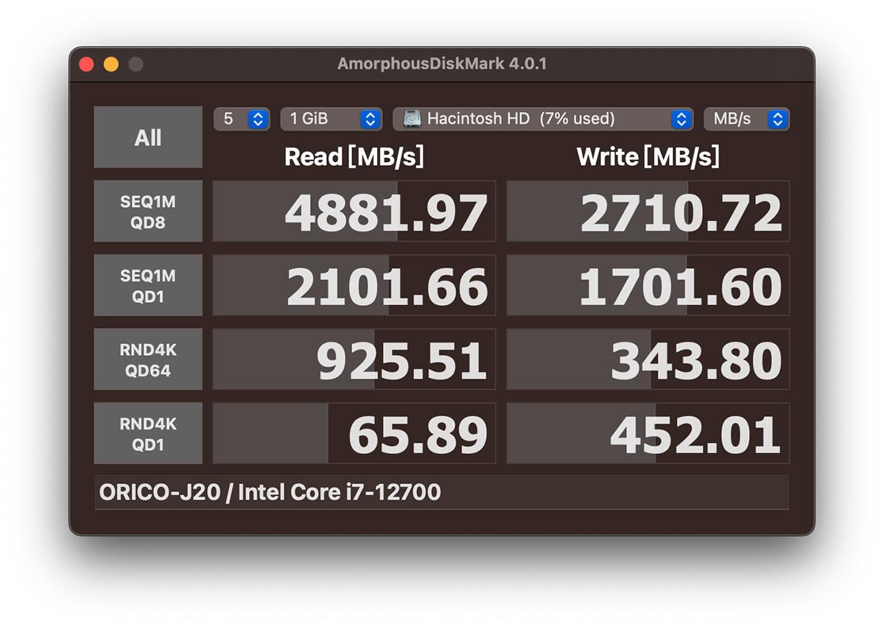The height and width of the screenshot is (627, 884).
Task: Select the SEQ1M QD1 read value 2101.66
Action: (354, 286)
